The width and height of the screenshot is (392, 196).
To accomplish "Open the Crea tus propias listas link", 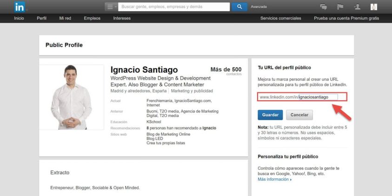I will click(x=166, y=143).
